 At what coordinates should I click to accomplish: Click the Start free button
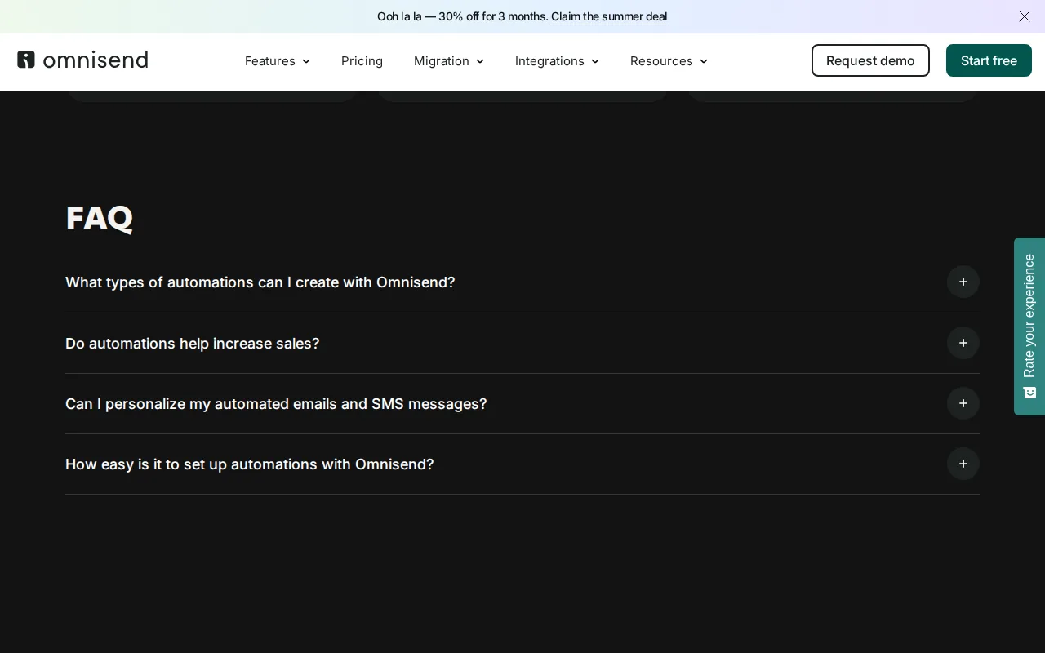pyautogui.click(x=989, y=60)
